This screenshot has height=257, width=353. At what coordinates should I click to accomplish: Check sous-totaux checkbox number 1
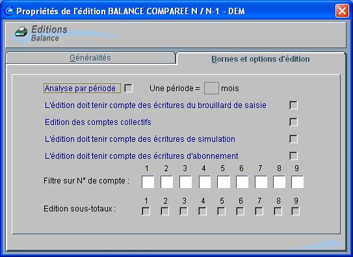click(146, 211)
